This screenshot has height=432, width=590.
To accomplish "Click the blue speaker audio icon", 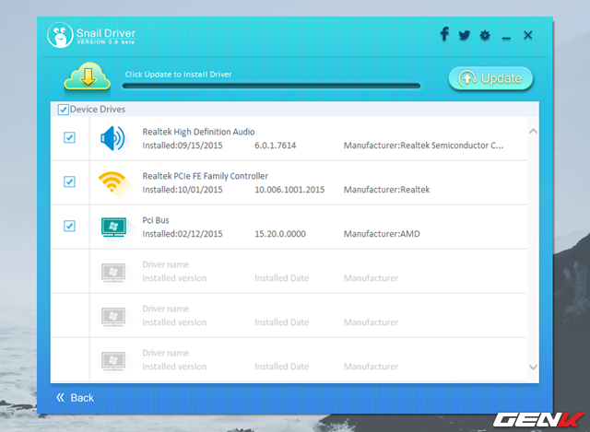I will (112, 139).
